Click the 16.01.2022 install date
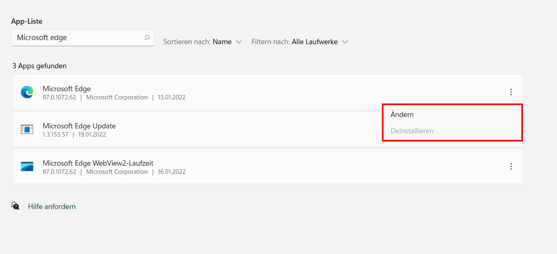The height and width of the screenshot is (254, 557). (172, 172)
